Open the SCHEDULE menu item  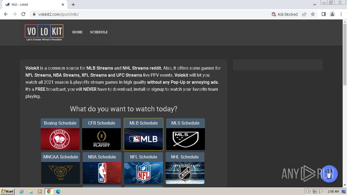click(99, 32)
